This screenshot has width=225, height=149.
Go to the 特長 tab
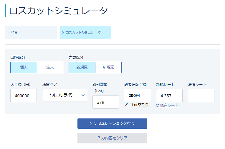pyautogui.click(x=31, y=33)
